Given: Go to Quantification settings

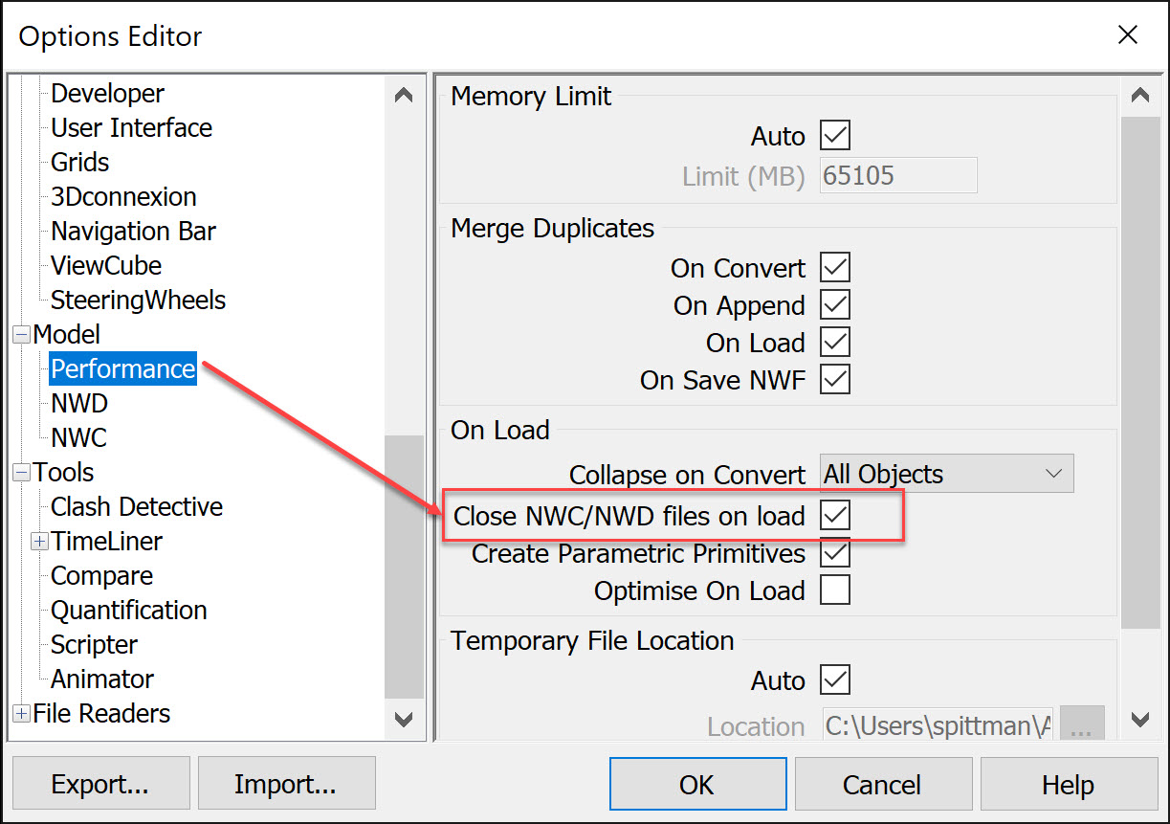Looking at the screenshot, I should tap(128, 611).
